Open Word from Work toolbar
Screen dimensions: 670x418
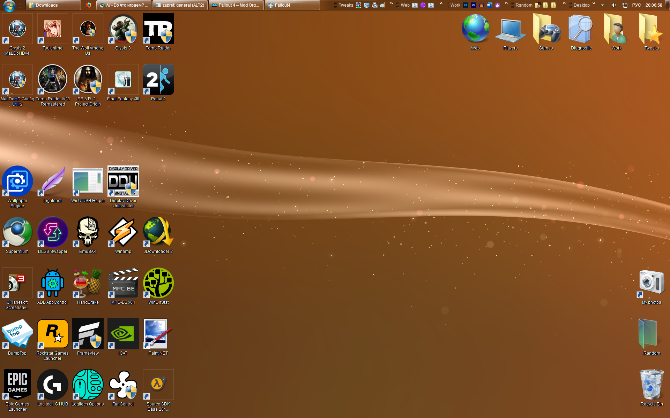(x=489, y=5)
